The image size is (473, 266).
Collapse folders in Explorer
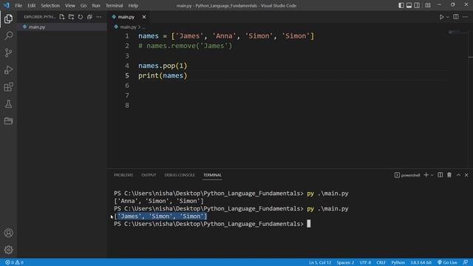pyautogui.click(x=89, y=17)
